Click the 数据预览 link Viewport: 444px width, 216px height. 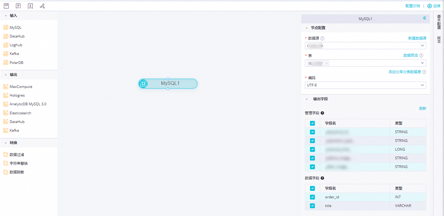pyautogui.click(x=411, y=55)
